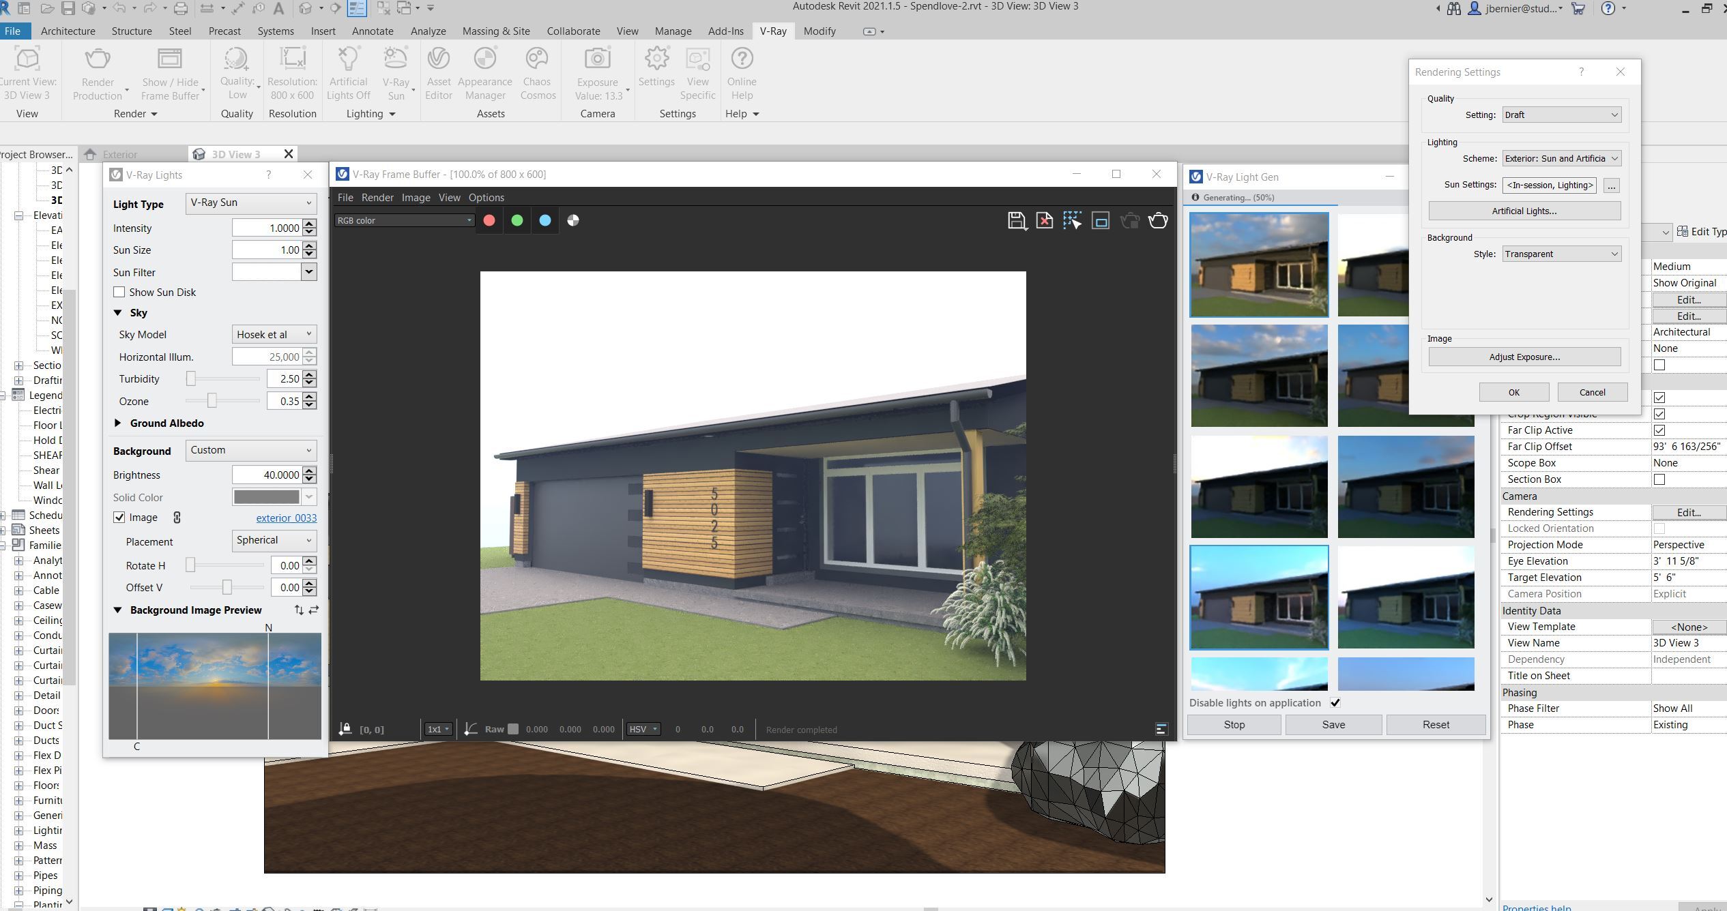
Task: Click the Resolution 800 x 600 icon
Action: pos(292,59)
